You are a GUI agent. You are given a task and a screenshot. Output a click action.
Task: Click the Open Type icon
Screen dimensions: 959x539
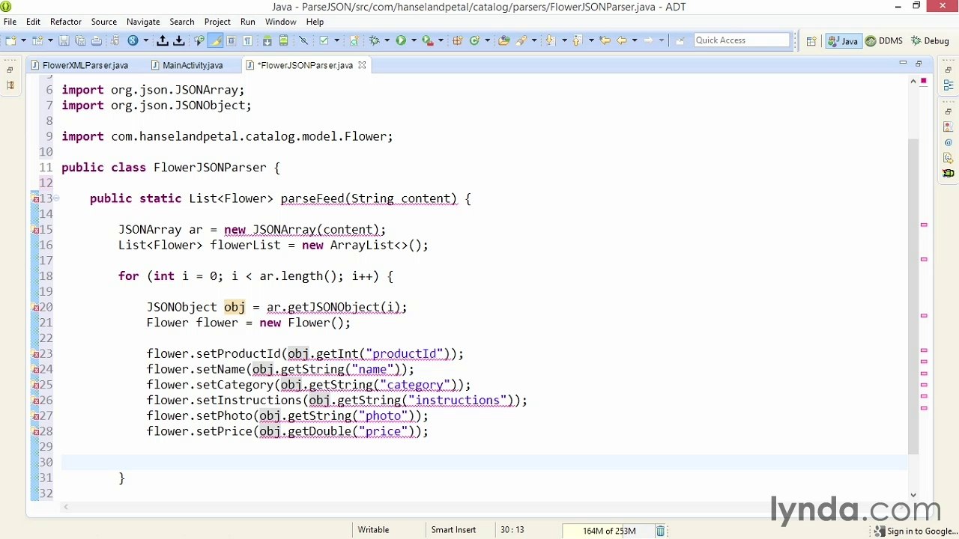click(504, 40)
